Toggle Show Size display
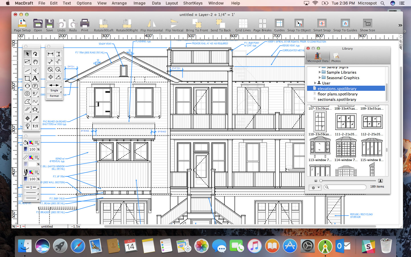This screenshot has height=257, width=411. tap(367, 25)
